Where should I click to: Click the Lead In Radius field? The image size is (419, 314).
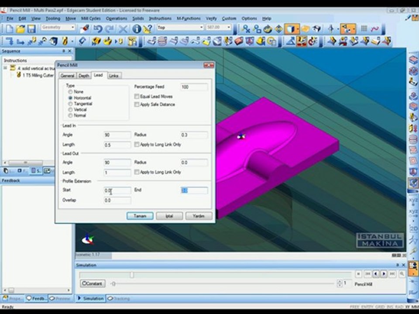pyautogui.click(x=194, y=135)
